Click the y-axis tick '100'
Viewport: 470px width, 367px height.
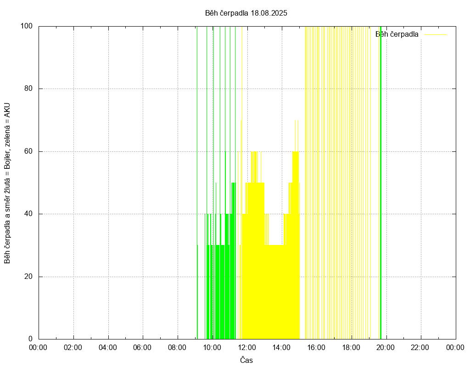pyautogui.click(x=26, y=26)
